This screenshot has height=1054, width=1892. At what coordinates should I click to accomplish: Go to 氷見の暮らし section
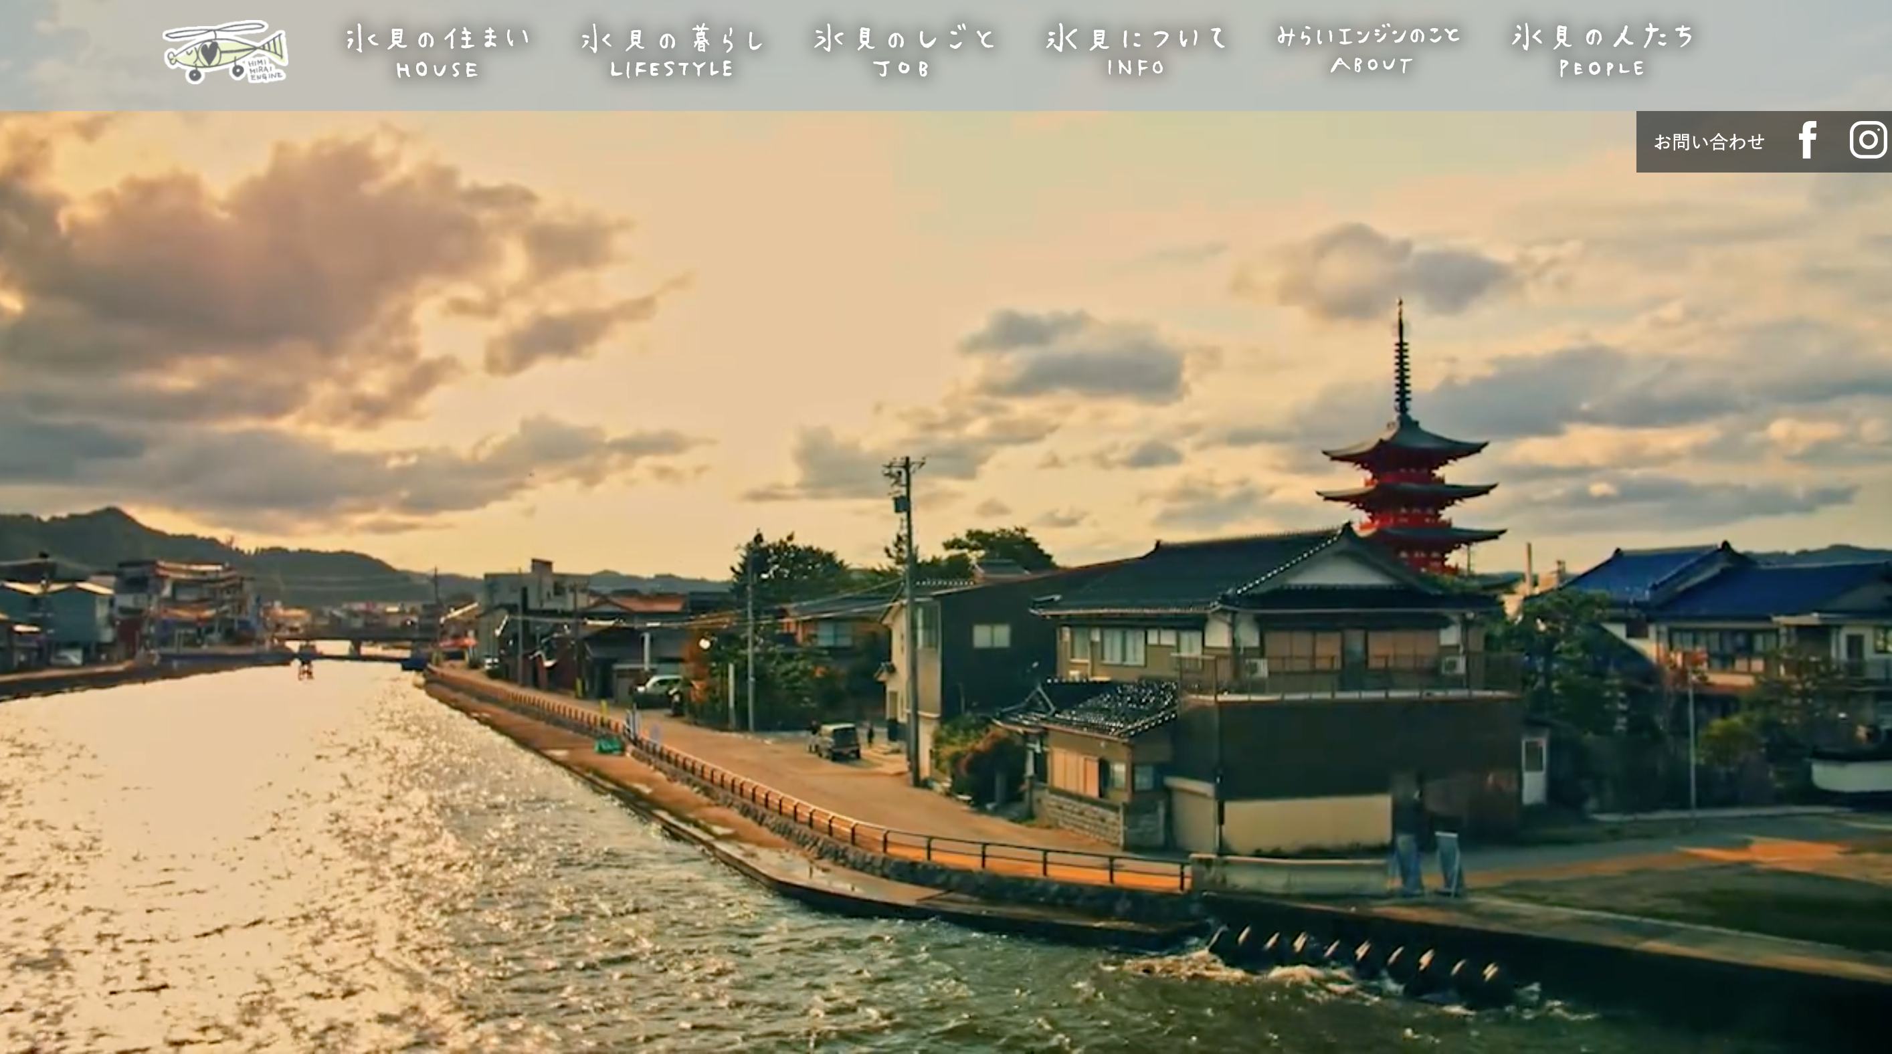click(672, 39)
